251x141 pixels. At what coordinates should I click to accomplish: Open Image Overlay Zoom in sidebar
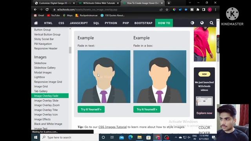(x=47, y=105)
